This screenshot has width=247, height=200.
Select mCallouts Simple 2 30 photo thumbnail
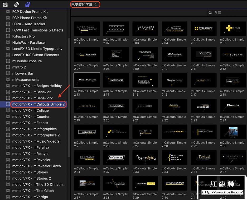tap(233, 132)
